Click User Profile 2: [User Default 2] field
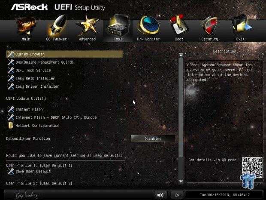266x200 pixels. click(x=39, y=183)
